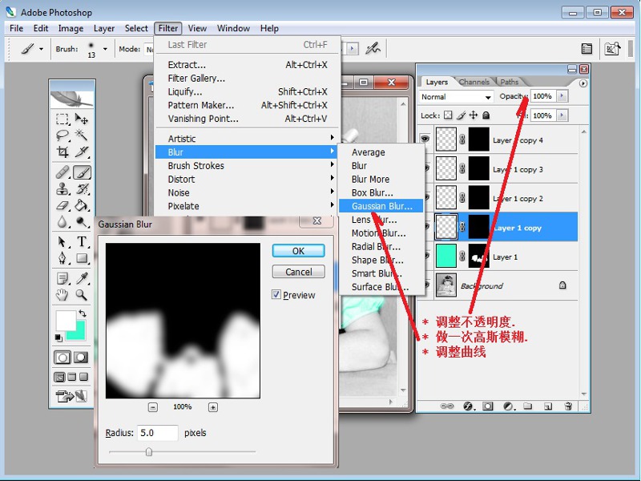
Task: Select the Magic Wand tool
Action: coord(82,135)
